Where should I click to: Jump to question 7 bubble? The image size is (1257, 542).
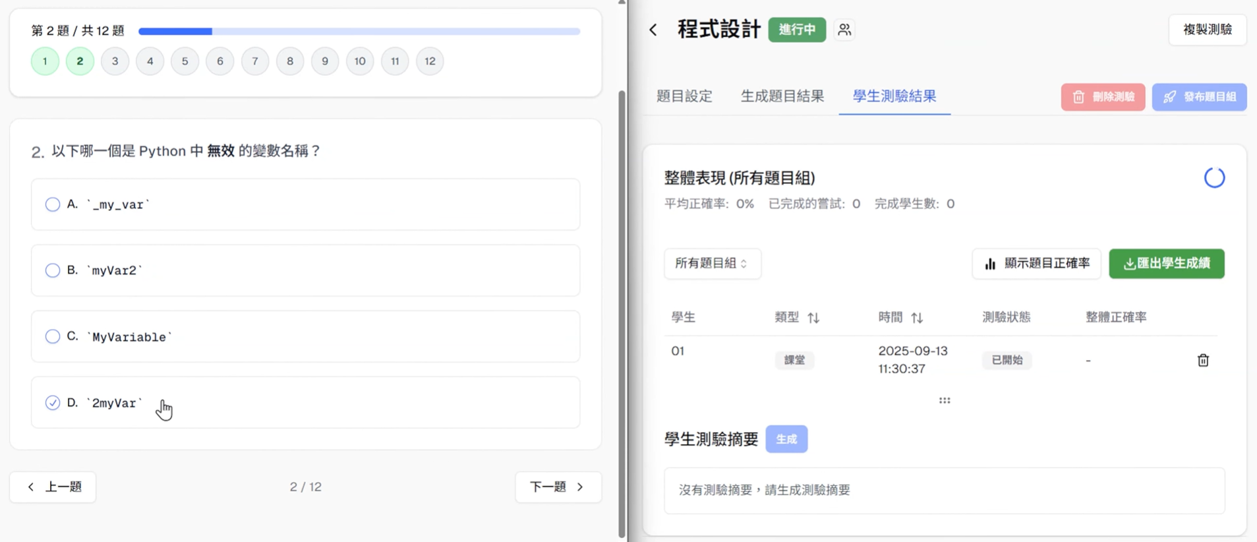click(254, 61)
